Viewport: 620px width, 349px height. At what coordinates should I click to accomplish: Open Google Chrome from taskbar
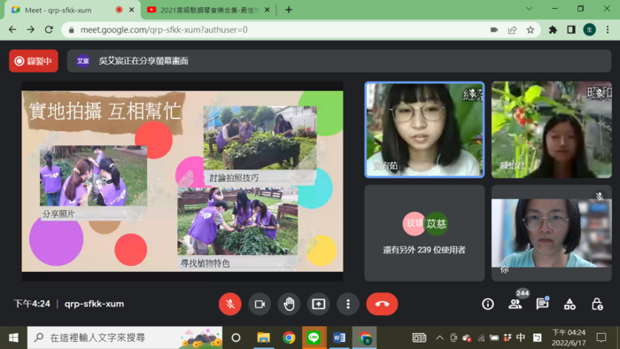[x=289, y=337]
